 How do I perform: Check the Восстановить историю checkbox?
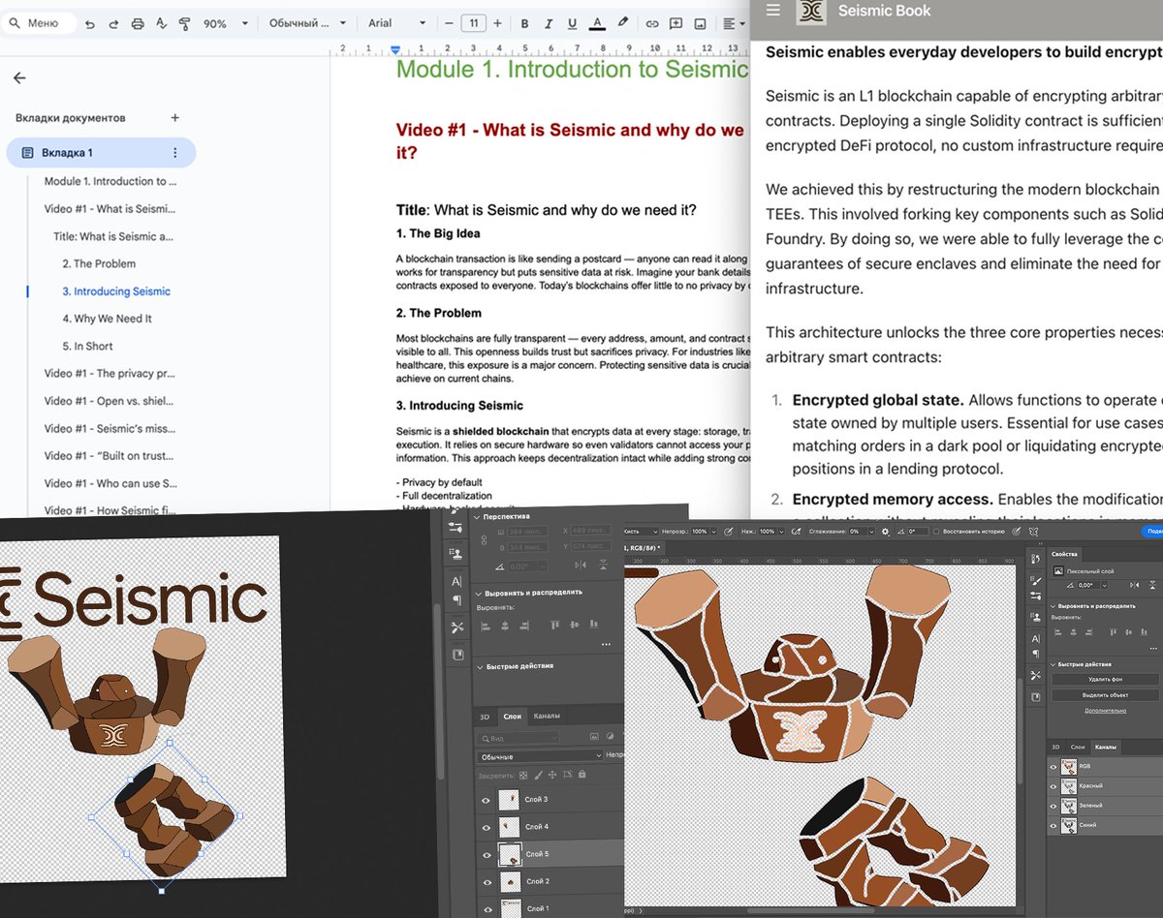point(936,532)
